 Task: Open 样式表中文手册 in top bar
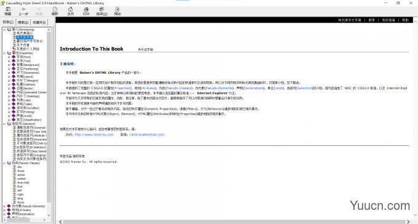[x=350, y=20]
